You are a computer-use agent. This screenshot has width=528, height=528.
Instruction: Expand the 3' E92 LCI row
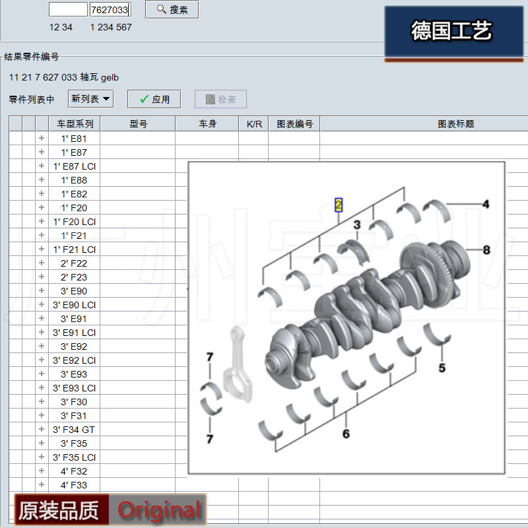click(x=42, y=360)
